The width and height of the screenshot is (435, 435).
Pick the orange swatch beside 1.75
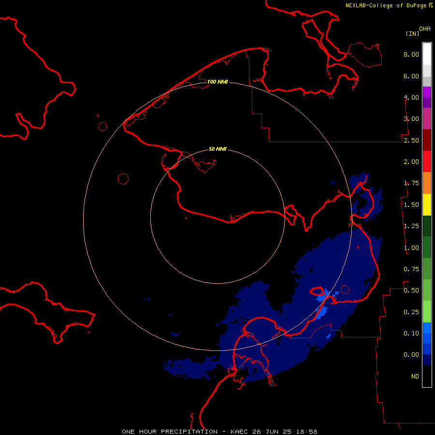point(427,183)
